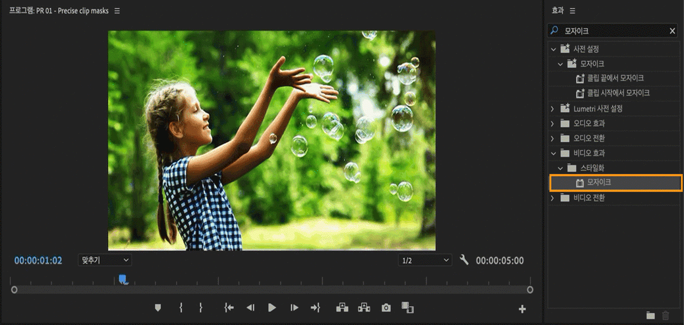This screenshot has width=684, height=325.
Task: Open the 1/2 playback resolution dropdown
Action: [425, 260]
